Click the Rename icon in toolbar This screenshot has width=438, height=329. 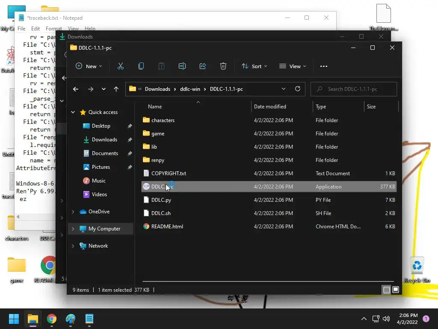coord(182,66)
